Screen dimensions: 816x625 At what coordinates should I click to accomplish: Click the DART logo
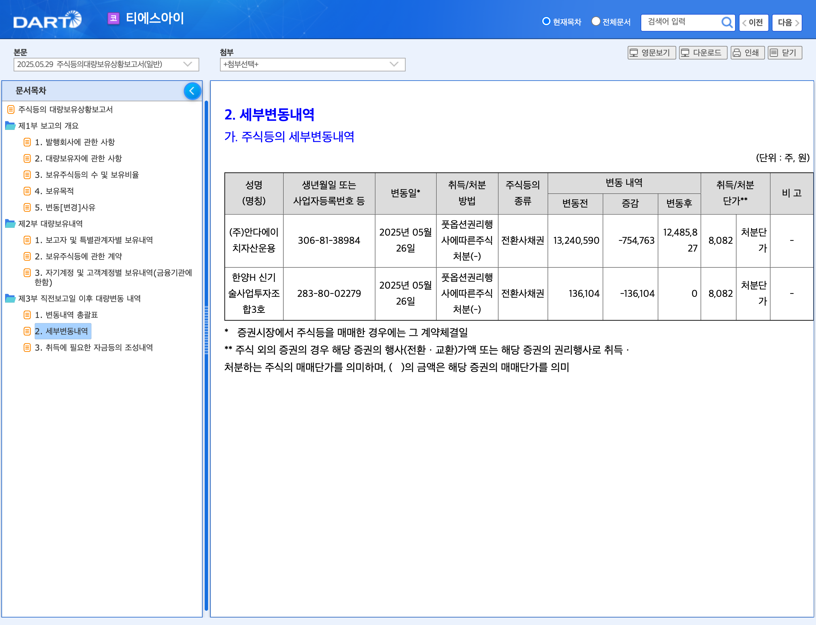[47, 19]
